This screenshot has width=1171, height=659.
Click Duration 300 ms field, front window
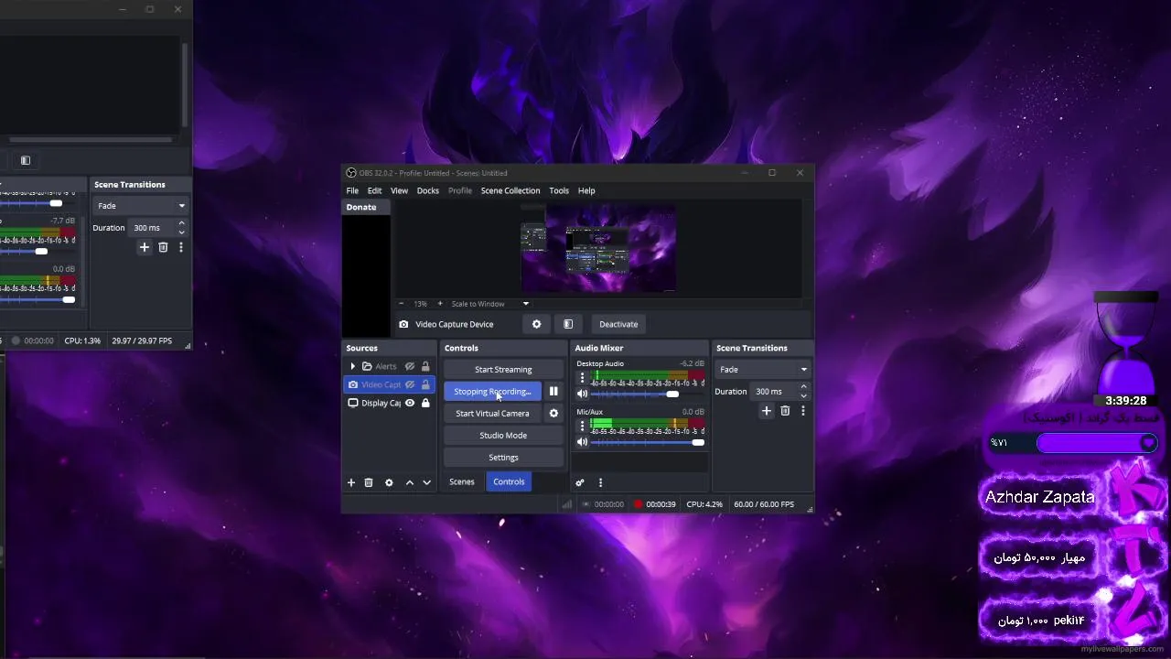774,392
